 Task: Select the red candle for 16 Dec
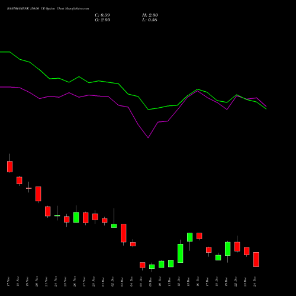[200, 236]
